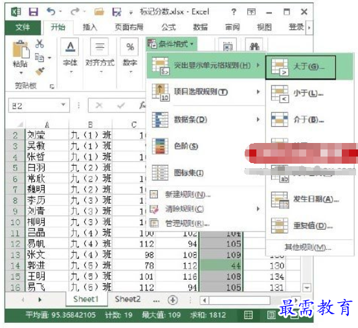The width and height of the screenshot is (358, 328).
Task: Click the Redo arrow icon
Action: point(74,11)
